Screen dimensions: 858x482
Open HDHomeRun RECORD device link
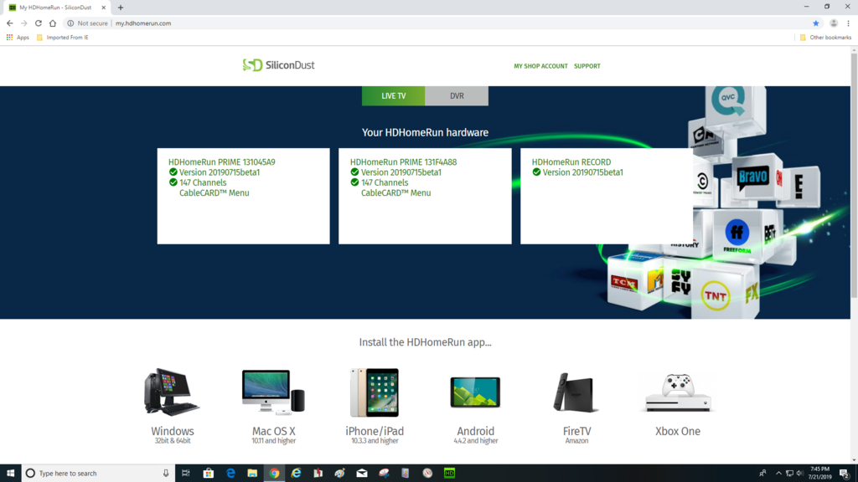[x=571, y=162]
